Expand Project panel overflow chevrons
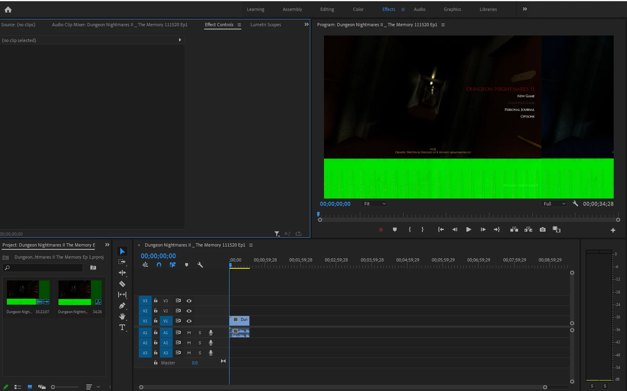Viewport: 627px width, 391px height. click(x=107, y=245)
